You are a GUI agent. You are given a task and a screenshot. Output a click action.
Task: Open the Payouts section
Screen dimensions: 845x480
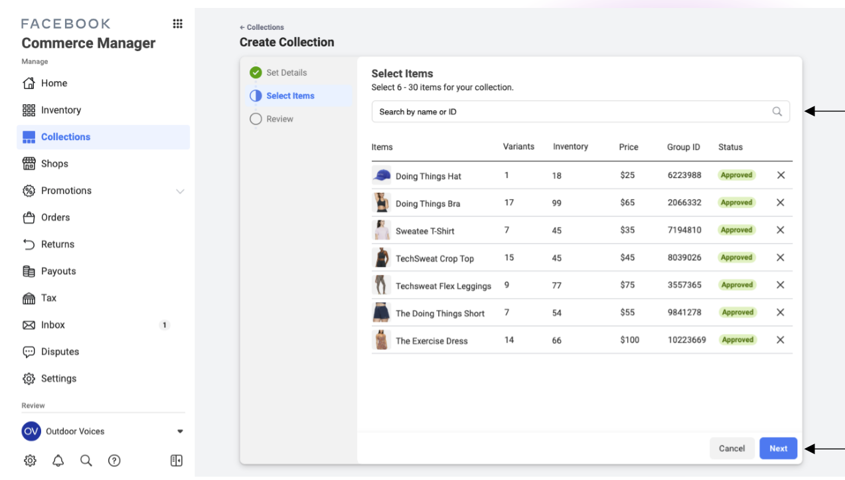[57, 271]
